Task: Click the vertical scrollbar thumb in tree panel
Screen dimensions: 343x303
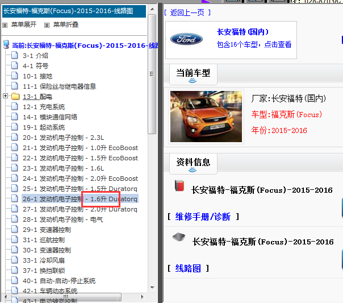Action: pos(152,74)
